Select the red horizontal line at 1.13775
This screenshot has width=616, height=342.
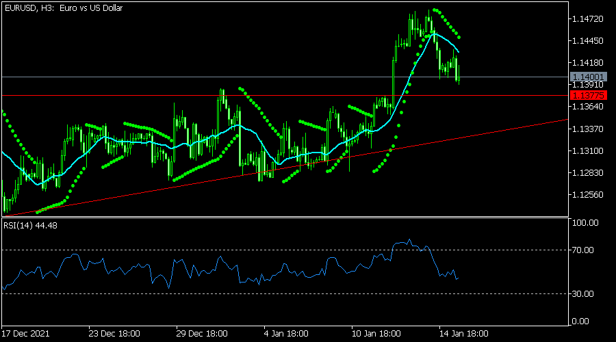pyautogui.click(x=285, y=95)
